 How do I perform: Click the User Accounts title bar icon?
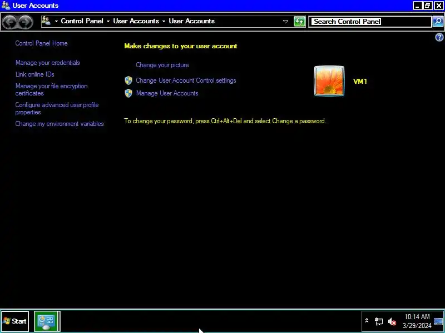click(x=6, y=6)
